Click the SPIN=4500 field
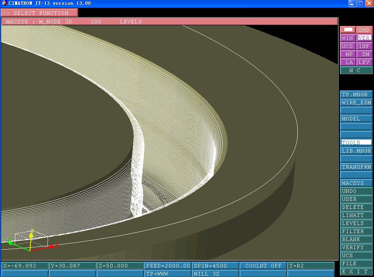This screenshot has width=374, height=277. pyautogui.click(x=215, y=266)
